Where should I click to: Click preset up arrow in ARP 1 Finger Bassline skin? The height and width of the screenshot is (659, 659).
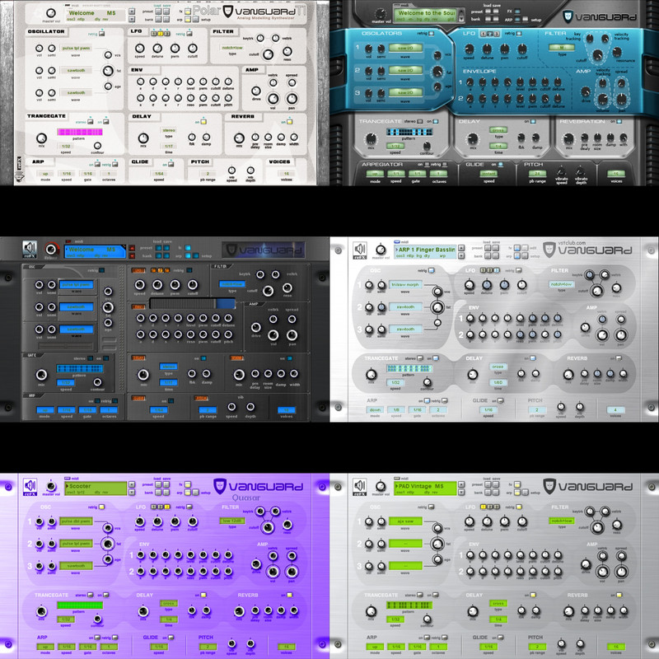(461, 248)
